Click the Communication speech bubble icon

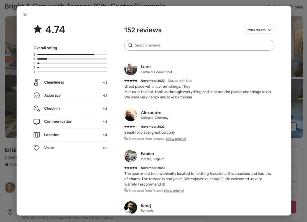37,122
